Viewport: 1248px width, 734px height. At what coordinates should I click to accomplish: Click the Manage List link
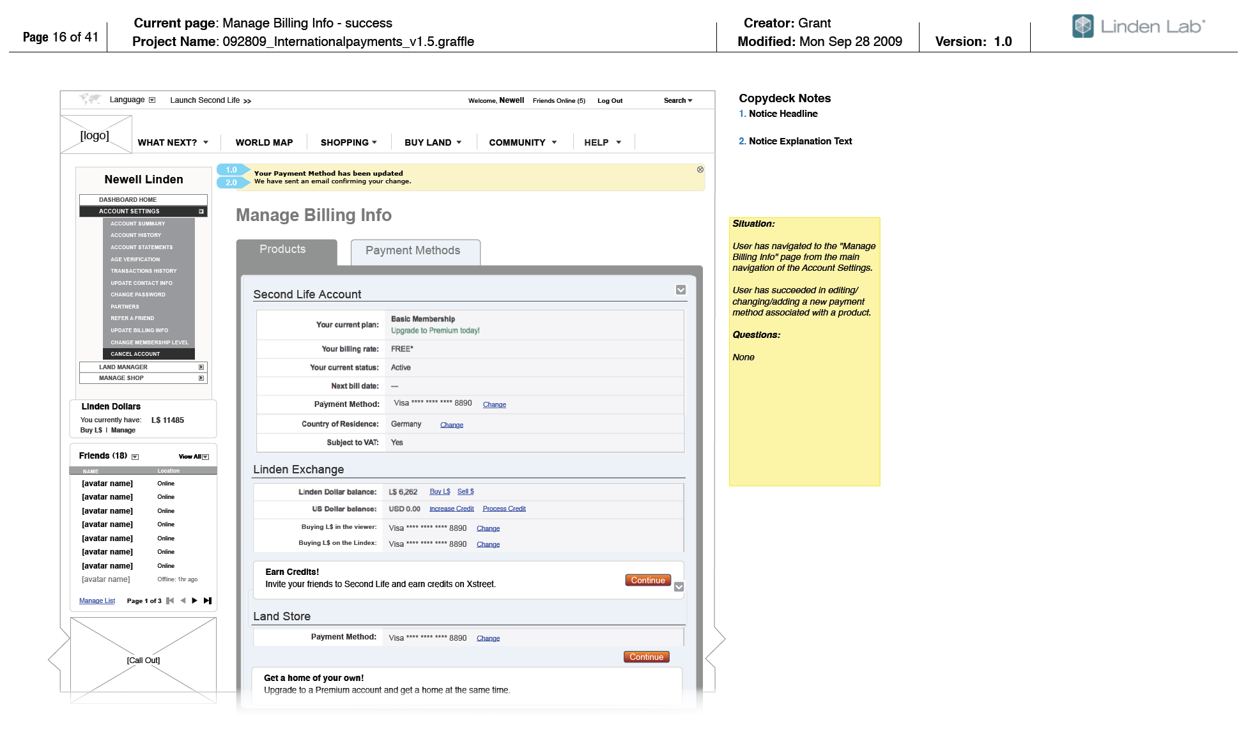pyautogui.click(x=97, y=601)
